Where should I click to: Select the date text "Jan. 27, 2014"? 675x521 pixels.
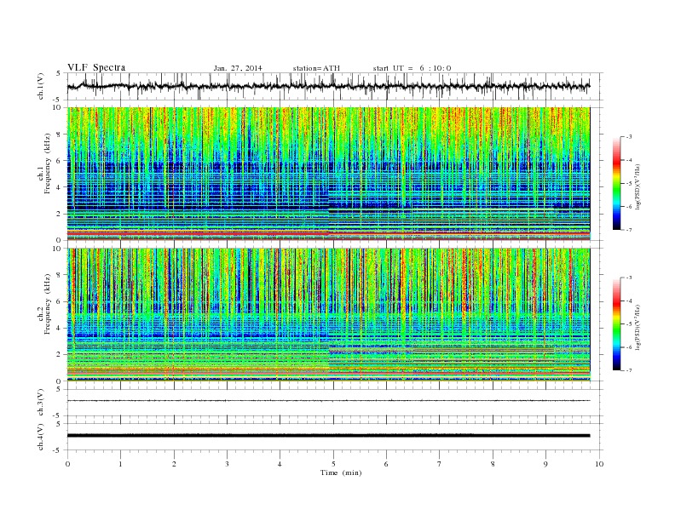[238, 68]
